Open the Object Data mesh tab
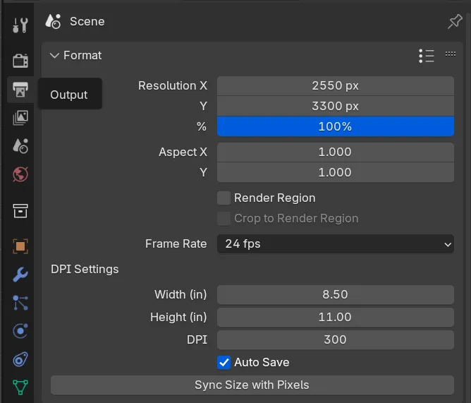Image resolution: width=471 pixels, height=403 pixels. [x=20, y=387]
